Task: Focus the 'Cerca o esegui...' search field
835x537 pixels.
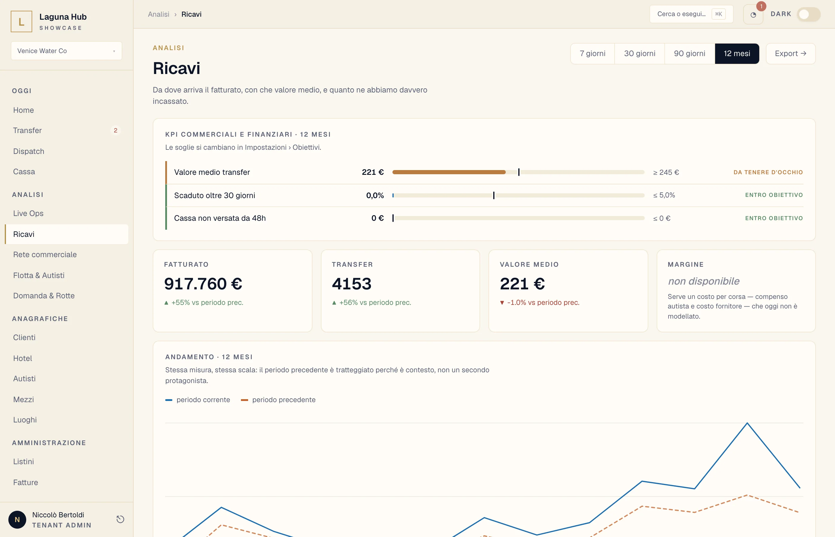Action: (692, 14)
